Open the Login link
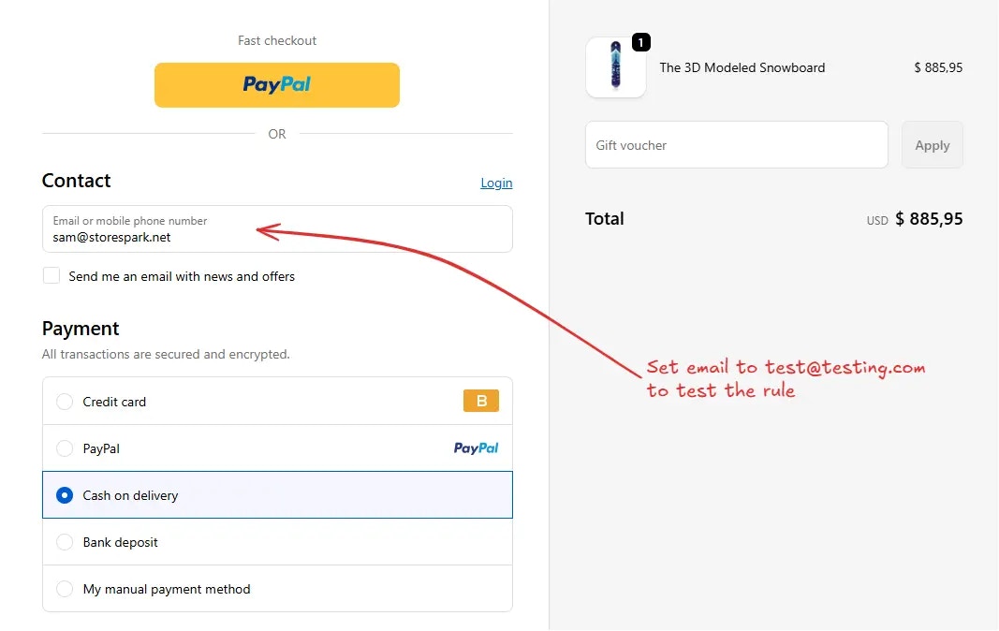Image resolution: width=999 pixels, height=631 pixels. (x=496, y=183)
